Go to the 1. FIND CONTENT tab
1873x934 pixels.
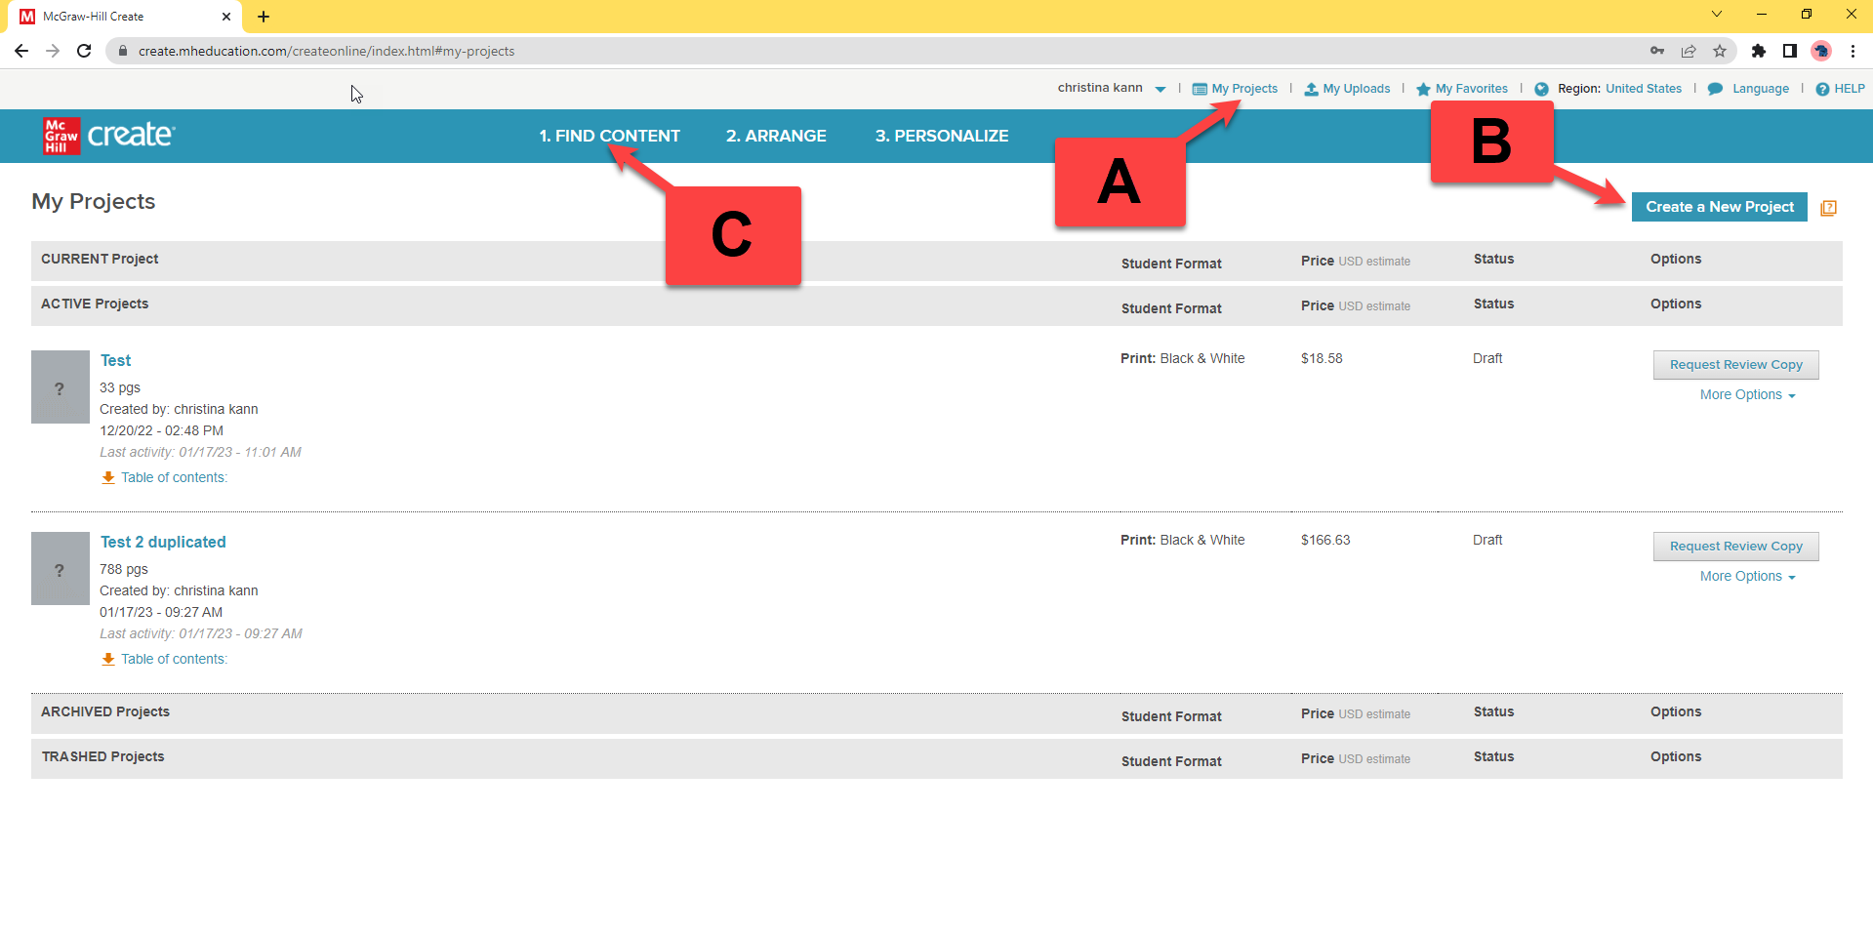click(x=609, y=136)
